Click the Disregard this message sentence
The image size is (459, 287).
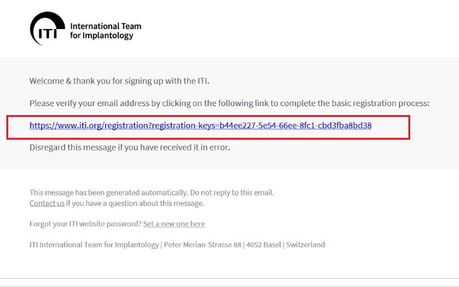[130, 147]
